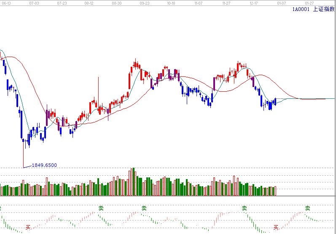
Task: Select the 08-12 date on the time axis
Action: pos(89,3)
